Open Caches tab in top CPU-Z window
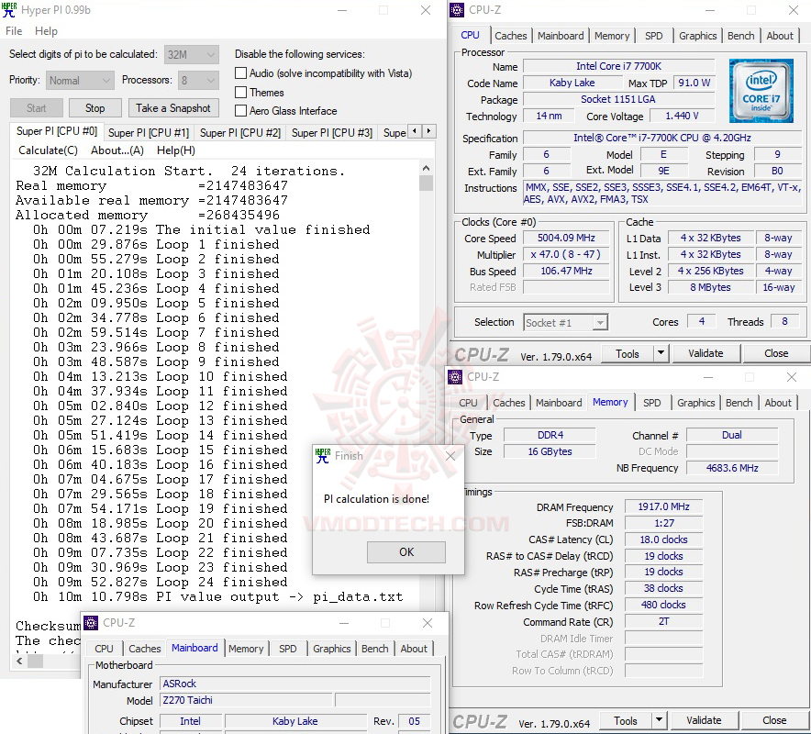The height and width of the screenshot is (734, 811). [x=510, y=36]
